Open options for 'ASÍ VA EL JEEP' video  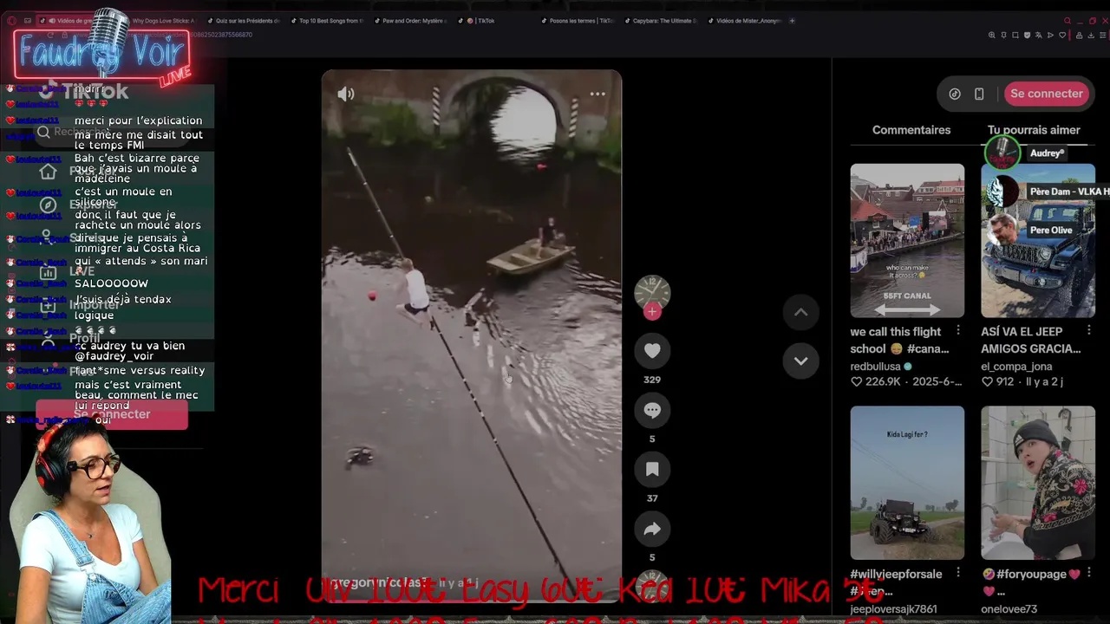[x=1089, y=330]
